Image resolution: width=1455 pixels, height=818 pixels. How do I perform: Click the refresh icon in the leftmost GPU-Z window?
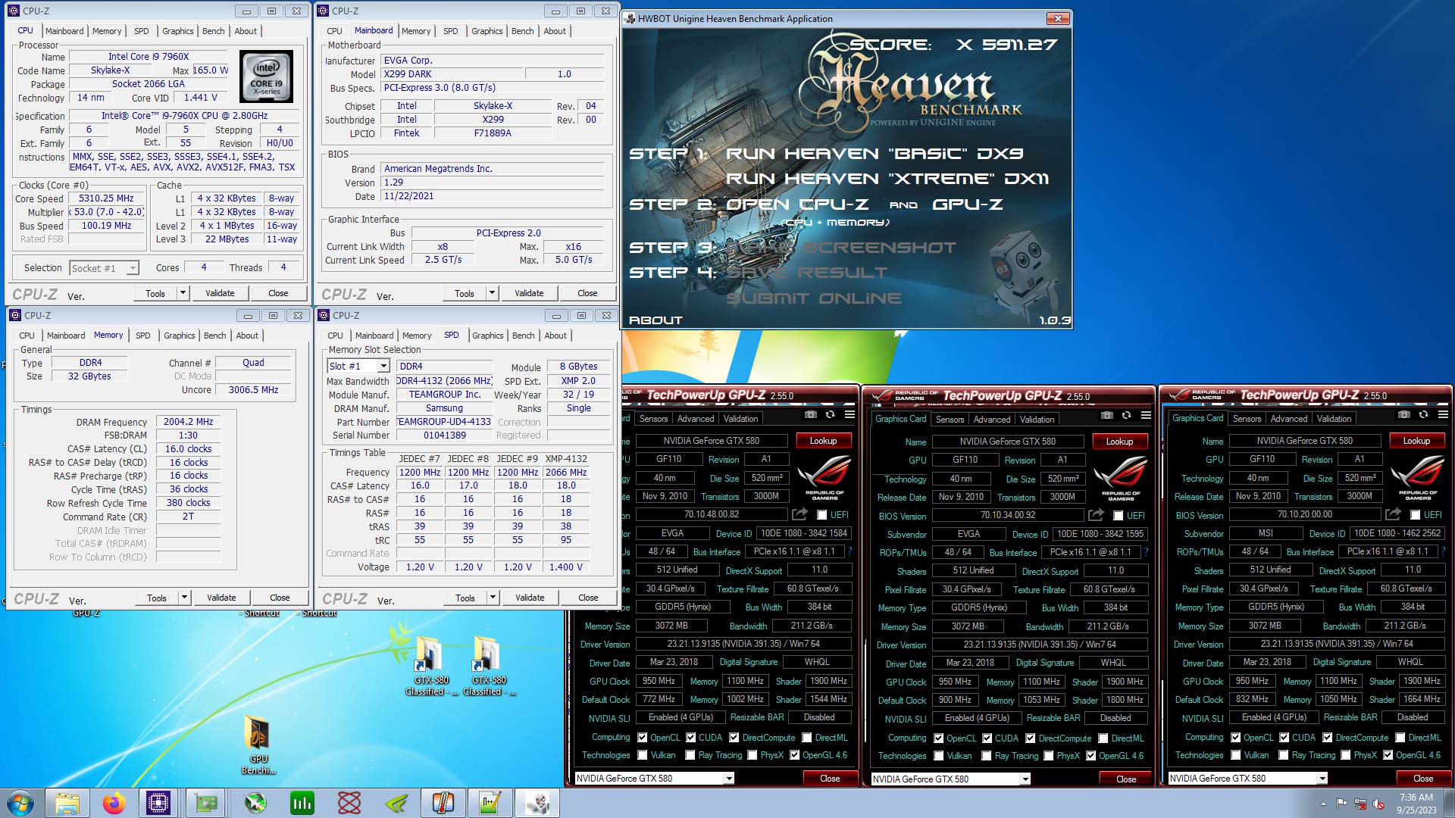(x=830, y=414)
